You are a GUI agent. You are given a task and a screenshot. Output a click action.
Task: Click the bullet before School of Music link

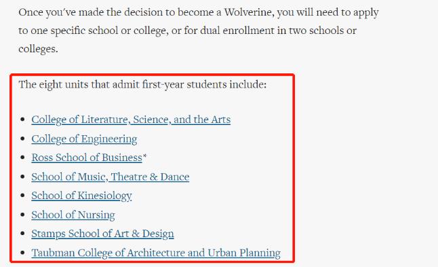(22, 177)
